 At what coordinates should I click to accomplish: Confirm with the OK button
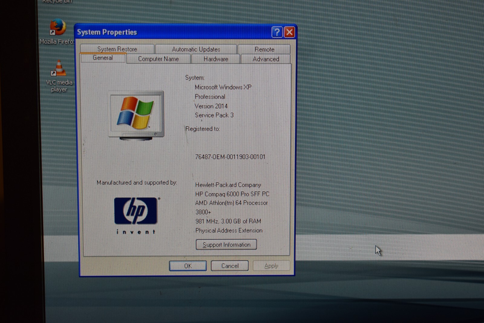point(188,266)
